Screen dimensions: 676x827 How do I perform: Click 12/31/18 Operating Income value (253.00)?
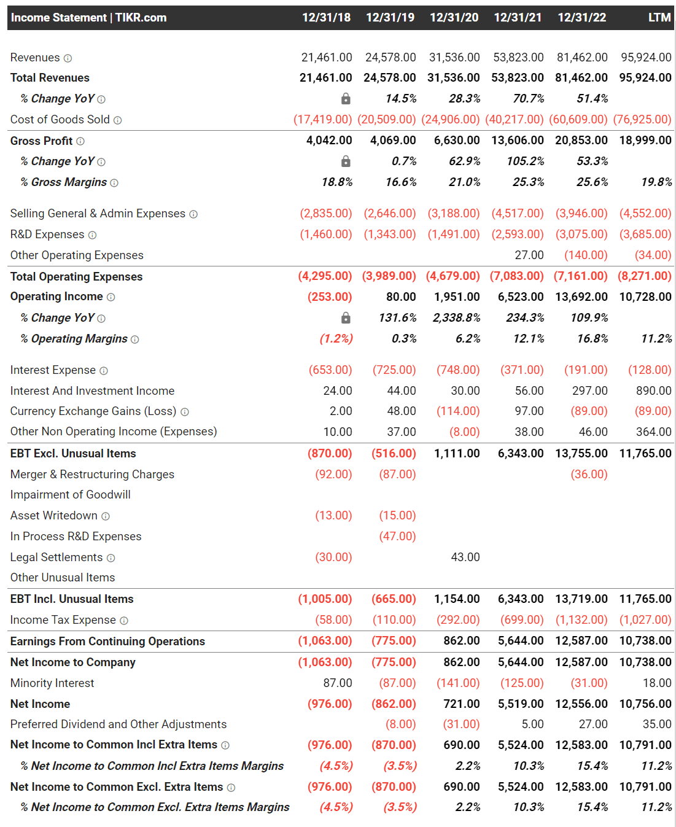[x=330, y=297]
